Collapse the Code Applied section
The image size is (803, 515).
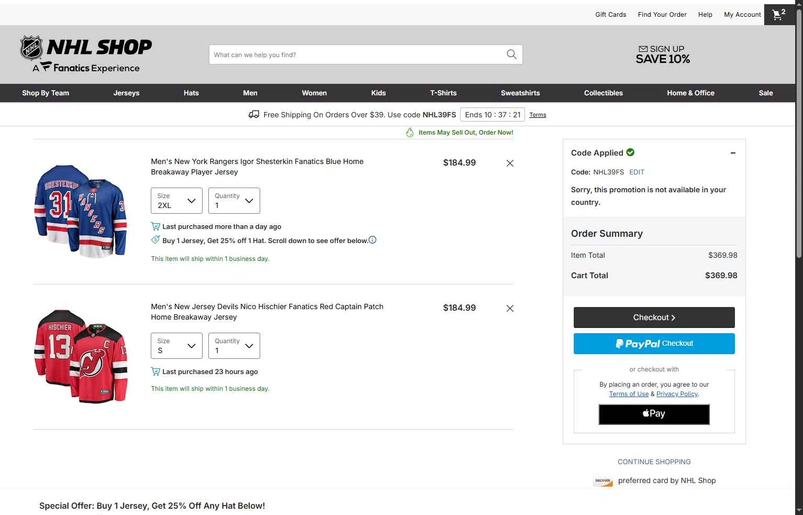pyautogui.click(x=733, y=153)
